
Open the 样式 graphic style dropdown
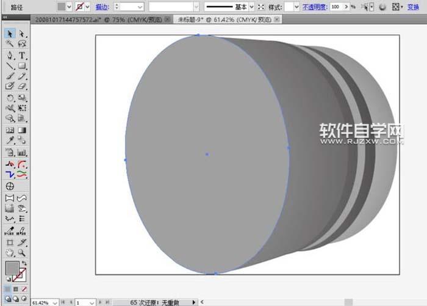(x=296, y=7)
